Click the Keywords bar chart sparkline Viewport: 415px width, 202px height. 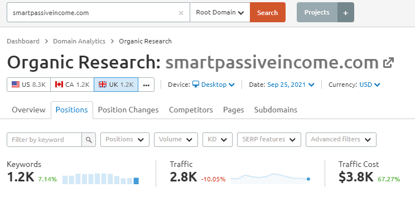100,179
